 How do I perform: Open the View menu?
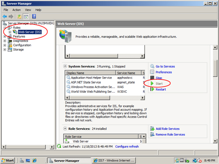[28, 10]
